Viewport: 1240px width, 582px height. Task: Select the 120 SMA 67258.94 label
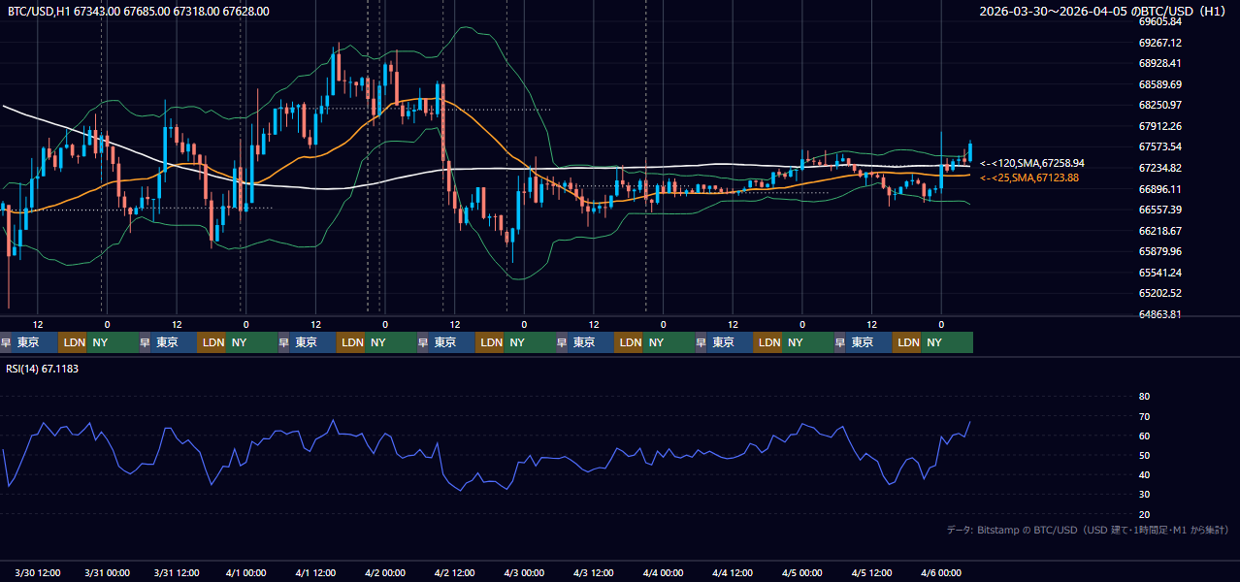[x=1032, y=164]
